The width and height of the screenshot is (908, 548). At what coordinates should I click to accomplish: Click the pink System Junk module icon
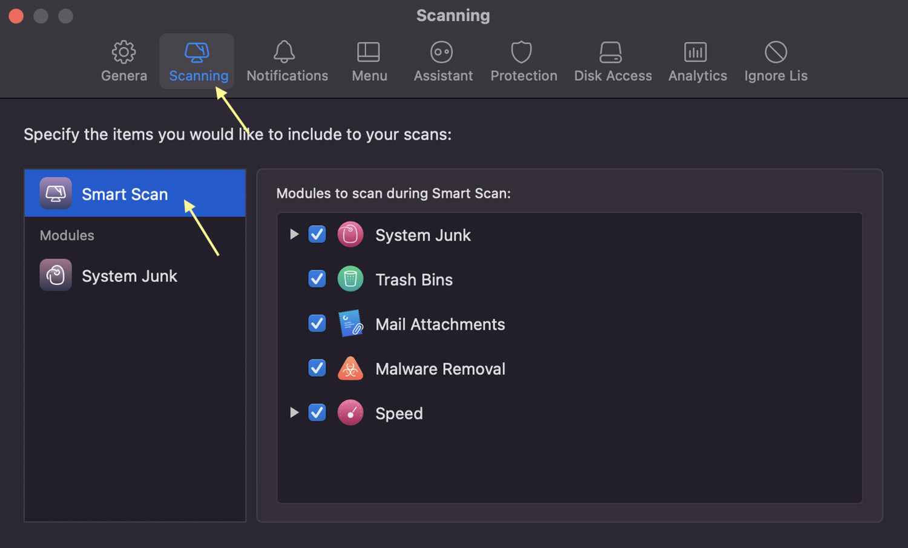click(x=350, y=235)
